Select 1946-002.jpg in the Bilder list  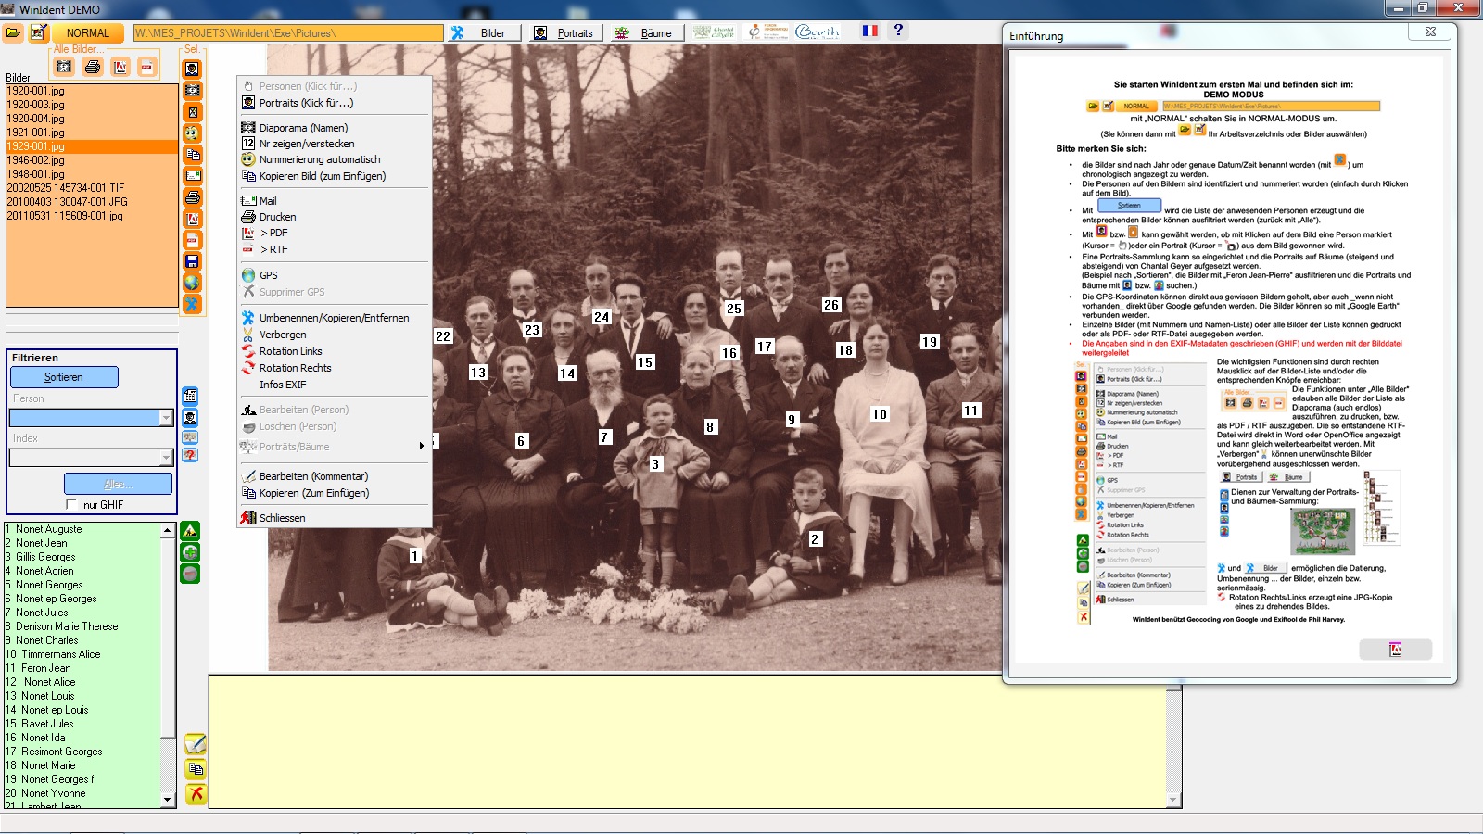click(x=36, y=160)
